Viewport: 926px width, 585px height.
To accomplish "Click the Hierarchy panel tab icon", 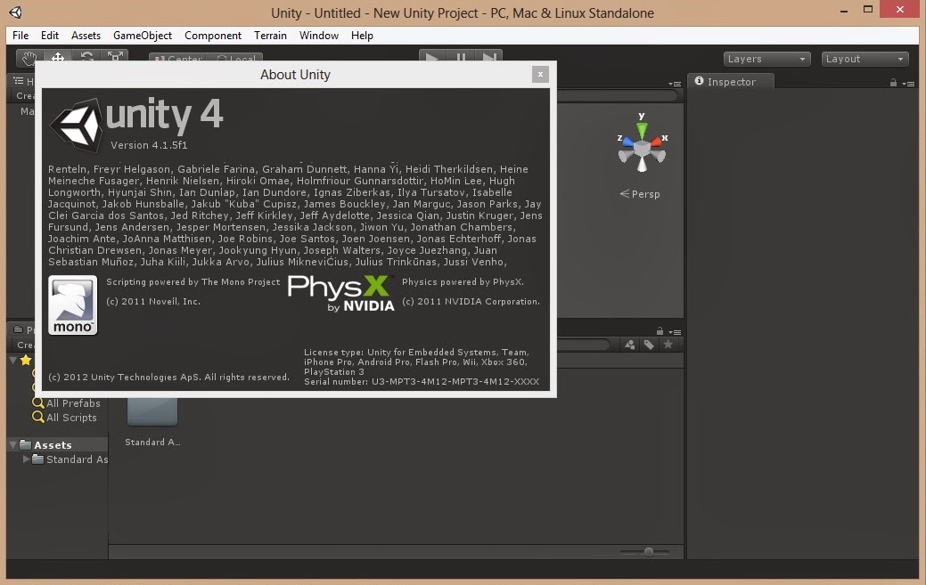I will click(19, 81).
